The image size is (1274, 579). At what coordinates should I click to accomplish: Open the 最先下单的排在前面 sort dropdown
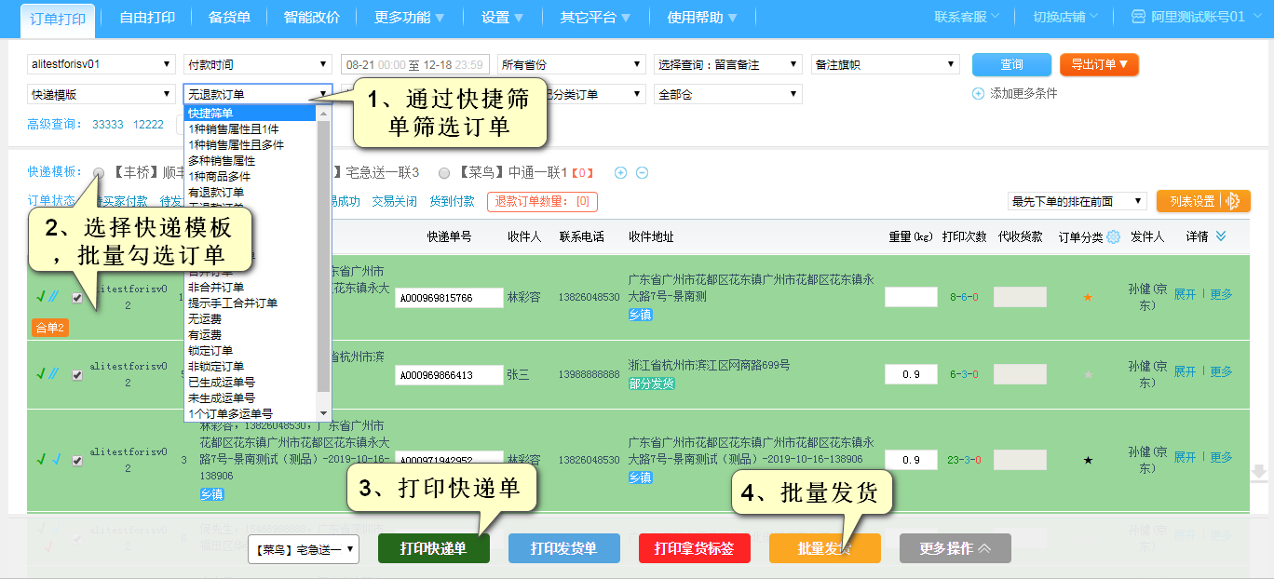1077,201
